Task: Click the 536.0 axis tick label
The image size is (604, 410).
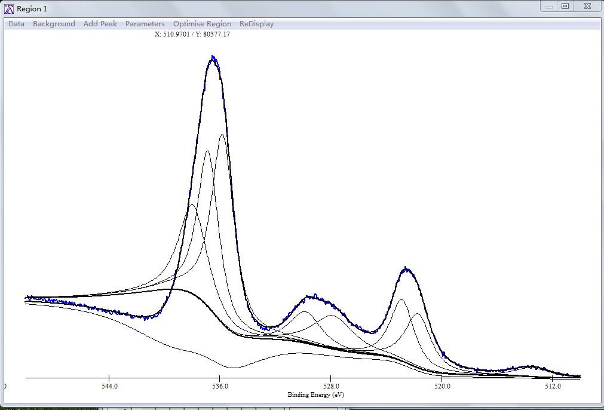Action: [220, 386]
